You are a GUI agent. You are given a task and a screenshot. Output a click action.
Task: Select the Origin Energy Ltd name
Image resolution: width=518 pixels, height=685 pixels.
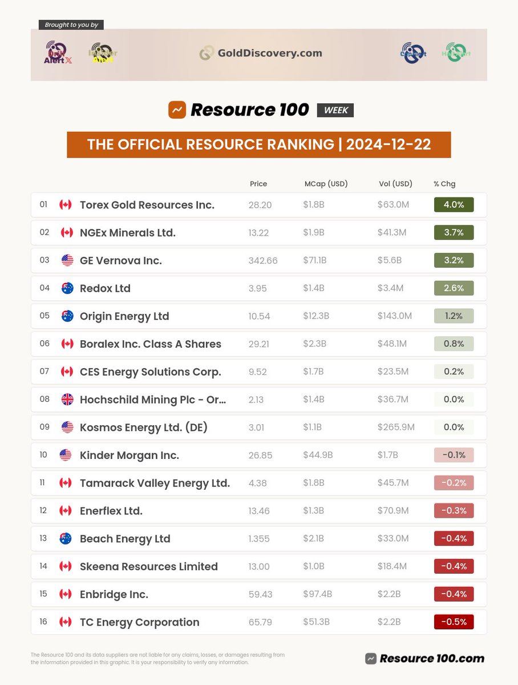(124, 316)
